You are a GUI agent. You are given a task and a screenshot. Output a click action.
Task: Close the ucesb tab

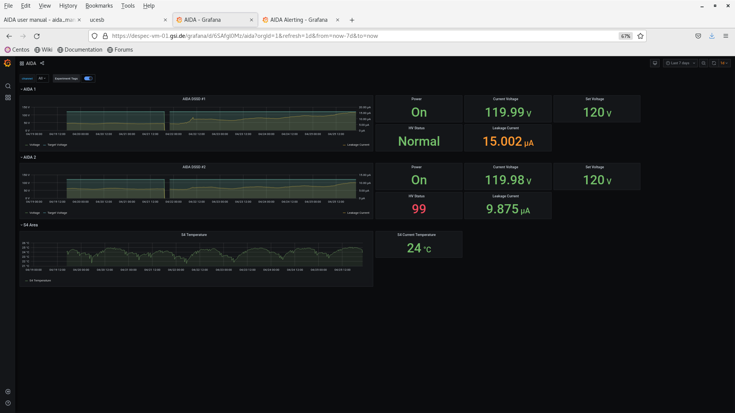(x=165, y=20)
